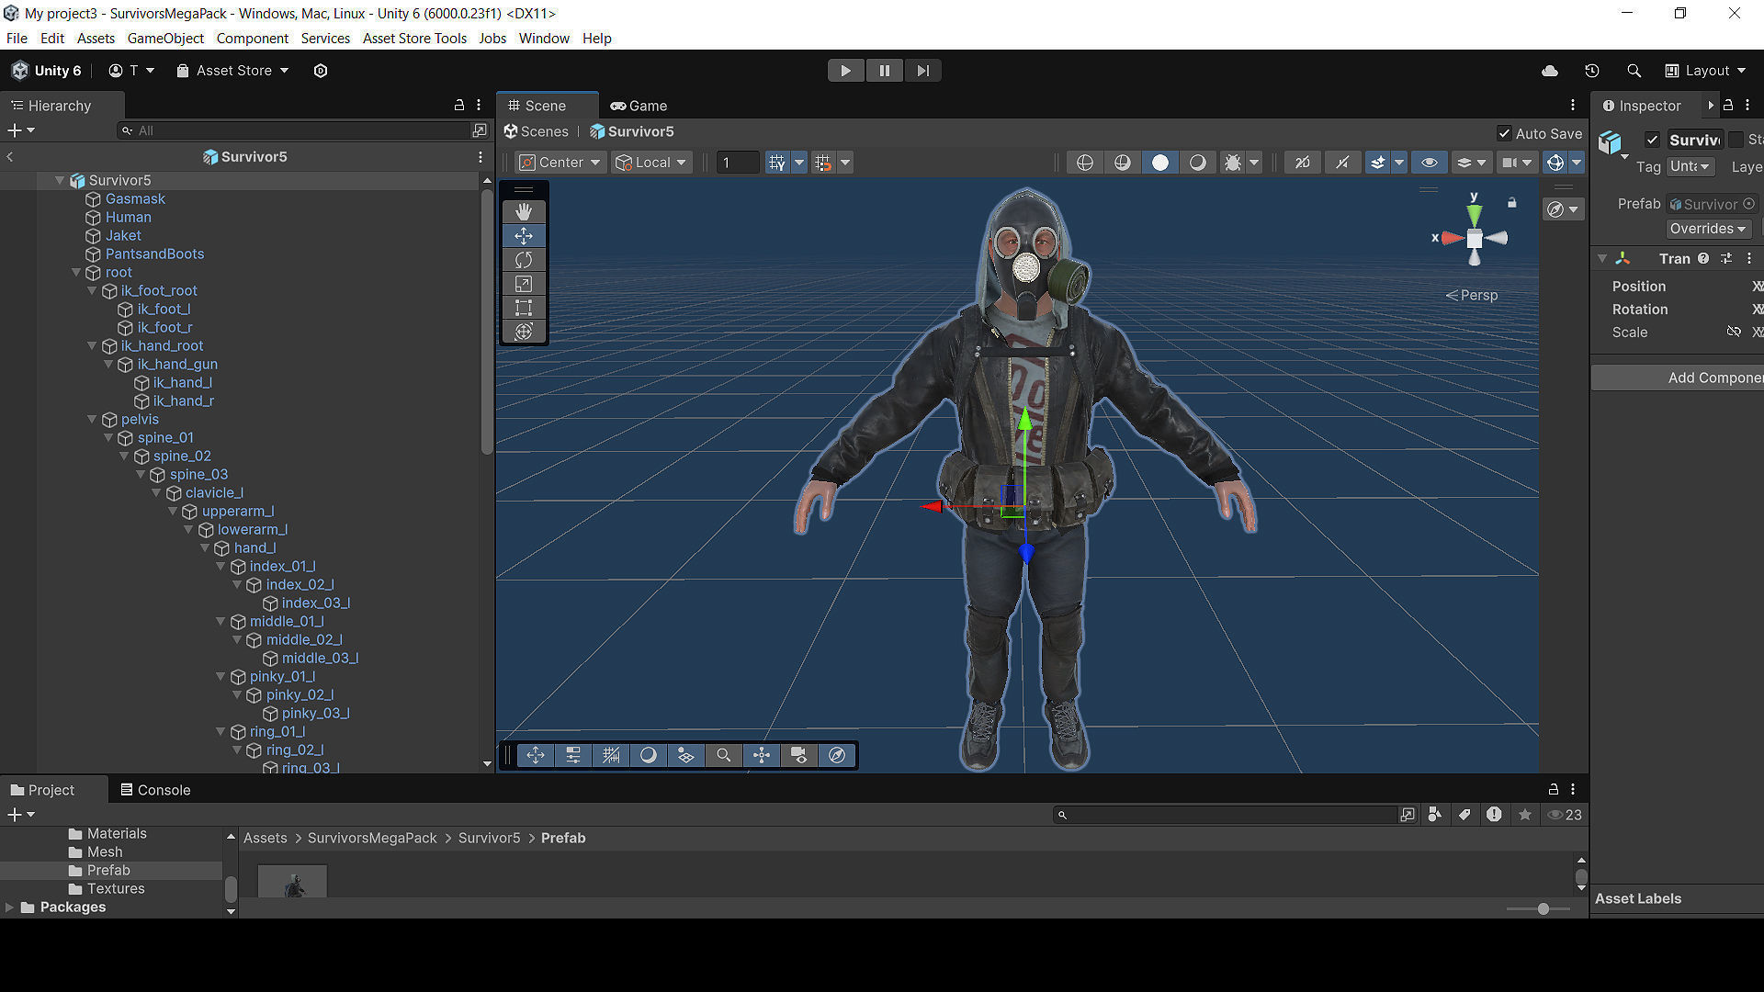Click the Play button
The image size is (1764, 992).
tap(845, 71)
